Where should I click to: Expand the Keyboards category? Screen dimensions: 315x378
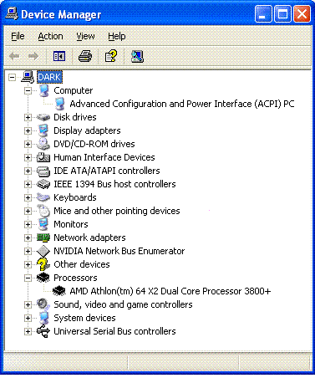point(28,197)
